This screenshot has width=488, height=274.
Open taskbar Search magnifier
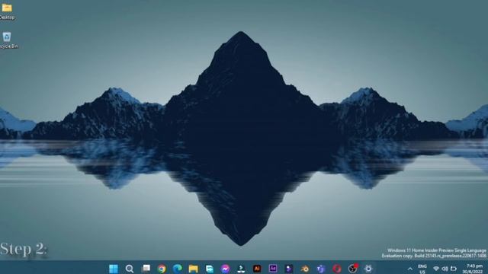[130, 269]
